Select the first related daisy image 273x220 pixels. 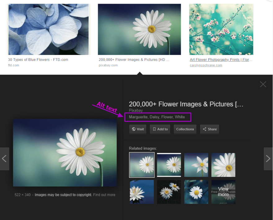pos(142,165)
